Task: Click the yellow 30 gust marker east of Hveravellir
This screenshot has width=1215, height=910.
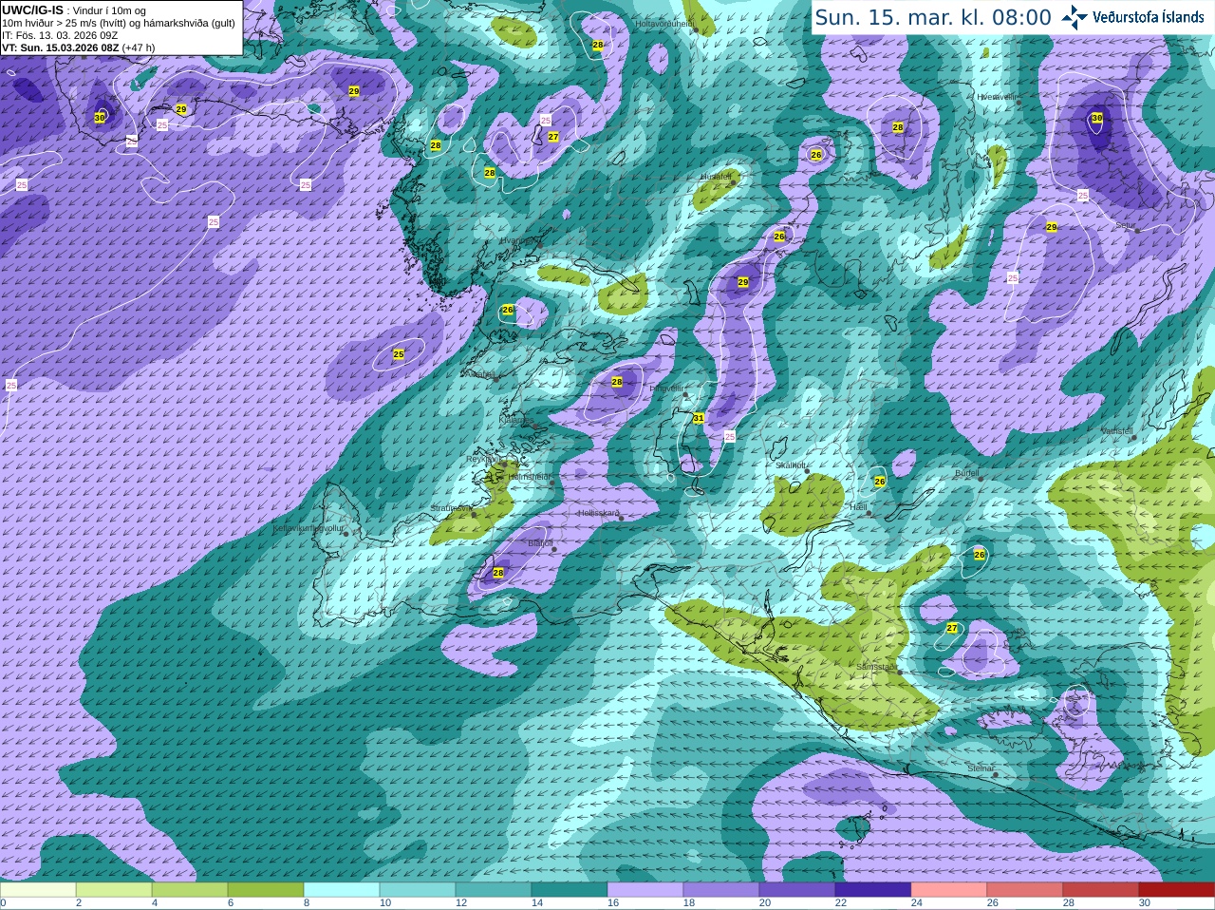Action: pos(1097,118)
